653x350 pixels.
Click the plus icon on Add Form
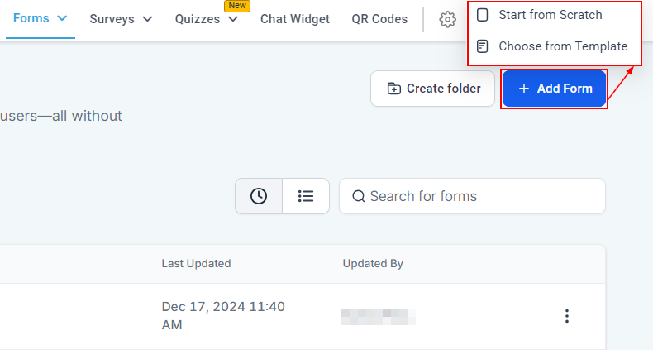point(523,89)
